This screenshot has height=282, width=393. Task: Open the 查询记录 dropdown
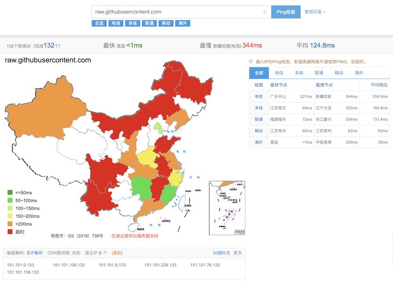click(315, 12)
